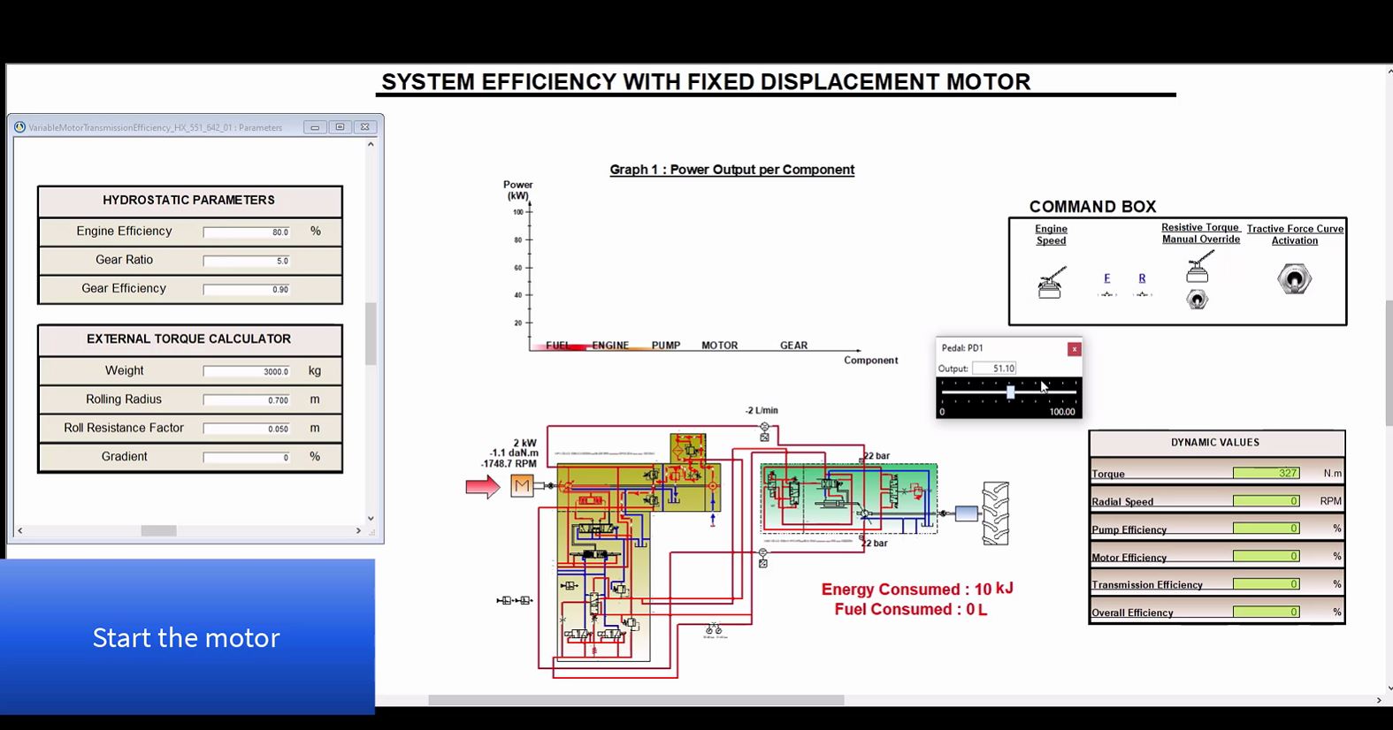Viewport: 1393px width, 730px height.
Task: Click the '-1748.7 RPM' engine readout
Action: pyautogui.click(x=509, y=463)
